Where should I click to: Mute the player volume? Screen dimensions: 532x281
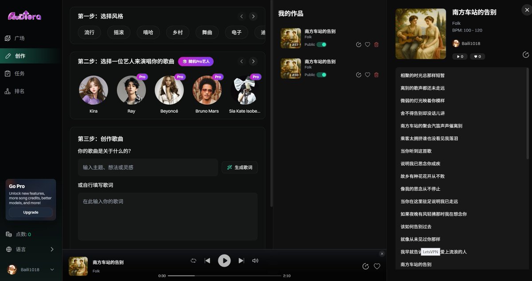click(255, 261)
